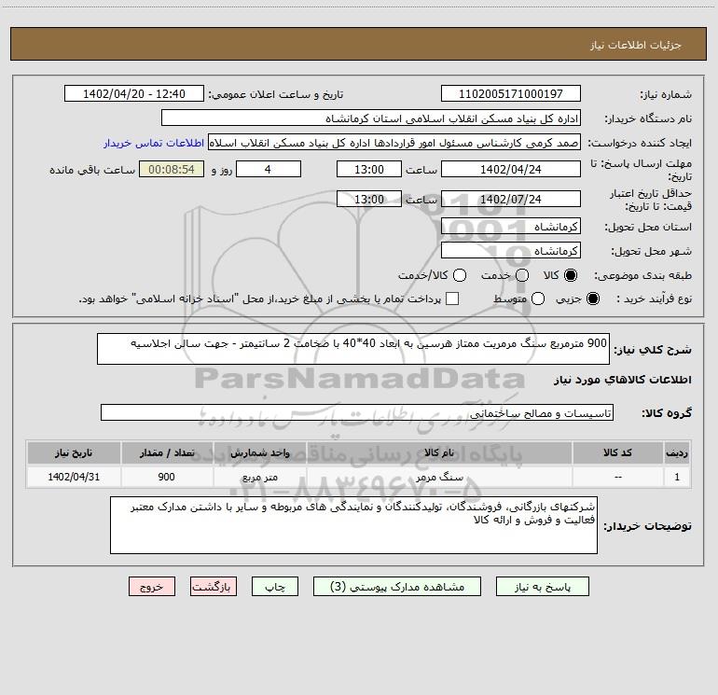718x695 pixels.
Task: Click the گروه کالا field تاسیسات و مصالح ساختمانی
Action: 357,412
